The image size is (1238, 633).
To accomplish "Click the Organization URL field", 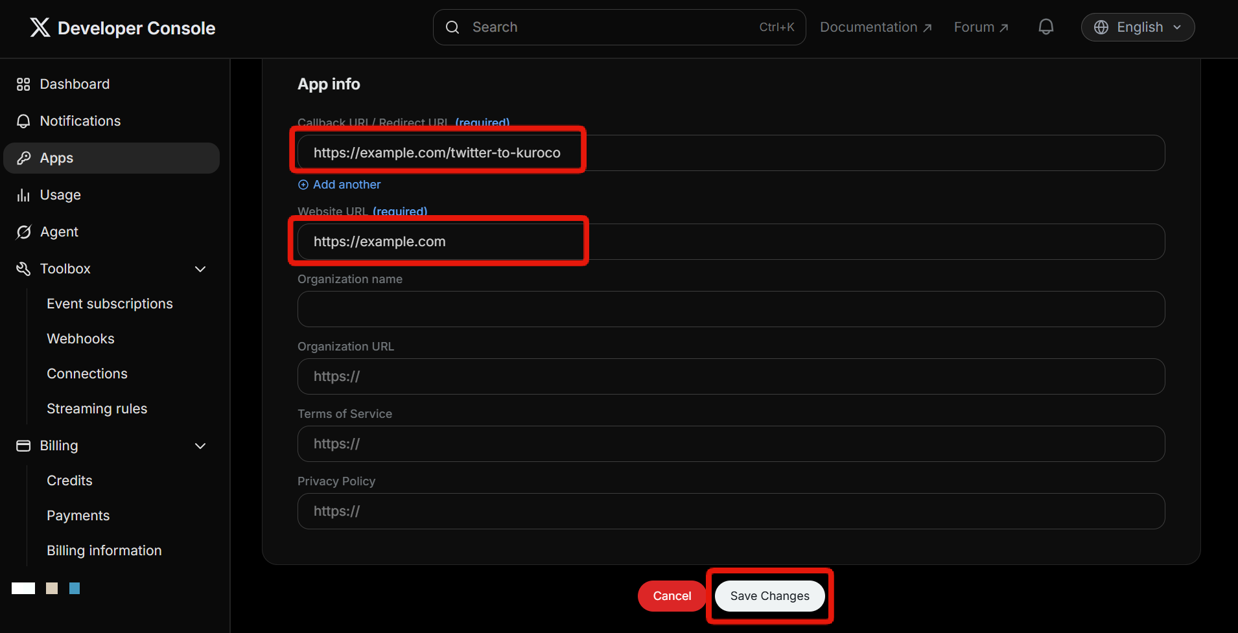I will pos(731,376).
